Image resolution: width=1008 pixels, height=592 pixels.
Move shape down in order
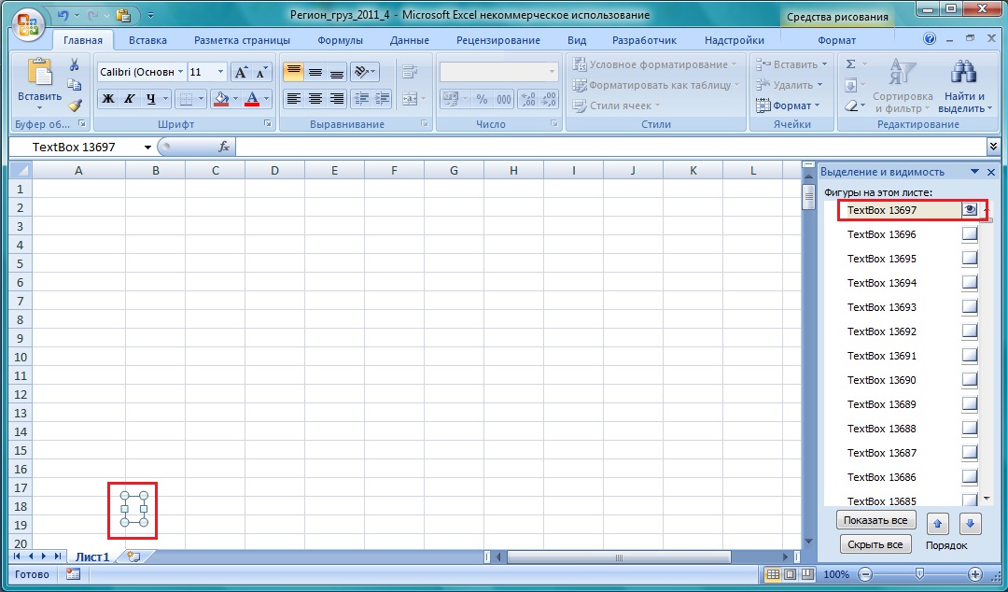(x=970, y=524)
